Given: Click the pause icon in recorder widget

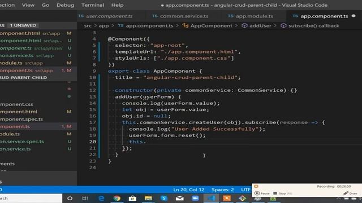Looking at the screenshot, I should (257, 193).
